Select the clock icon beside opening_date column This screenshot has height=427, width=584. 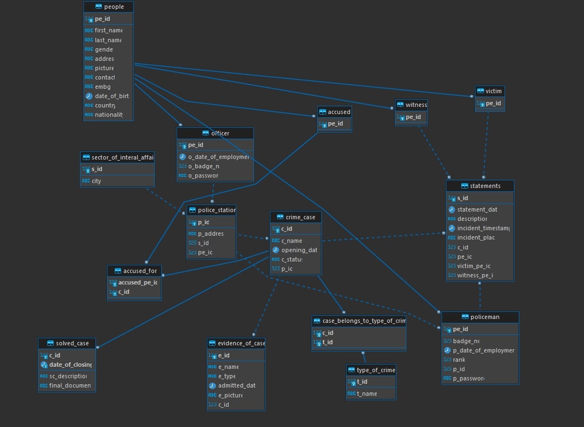276,250
